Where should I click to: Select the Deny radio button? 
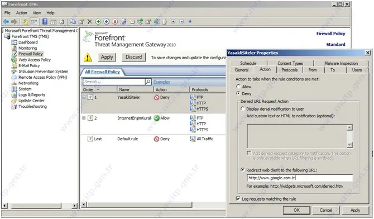click(238, 93)
